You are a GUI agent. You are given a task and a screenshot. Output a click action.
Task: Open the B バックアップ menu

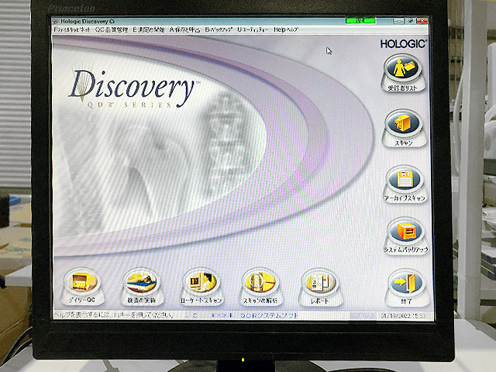(x=219, y=29)
